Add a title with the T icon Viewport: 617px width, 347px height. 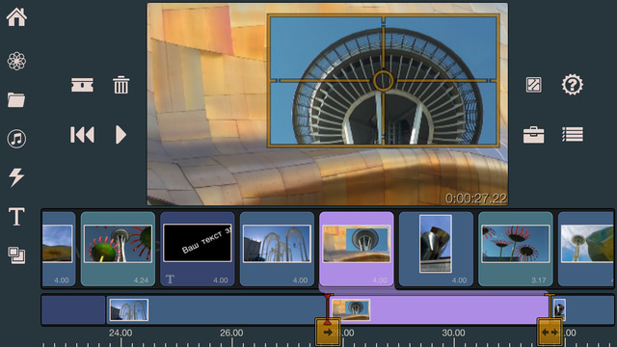[16, 216]
